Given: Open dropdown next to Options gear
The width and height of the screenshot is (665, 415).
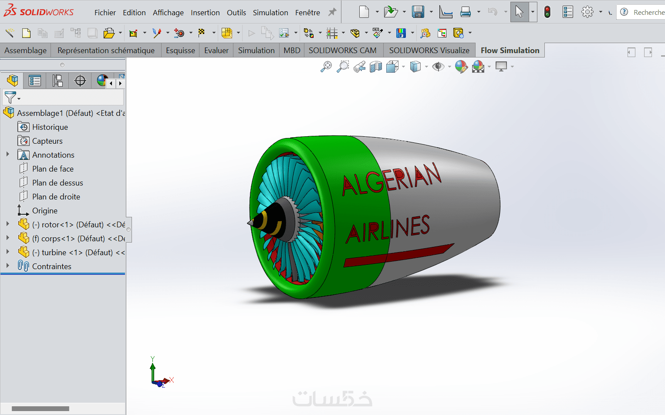Looking at the screenshot, I should pyautogui.click(x=601, y=12).
